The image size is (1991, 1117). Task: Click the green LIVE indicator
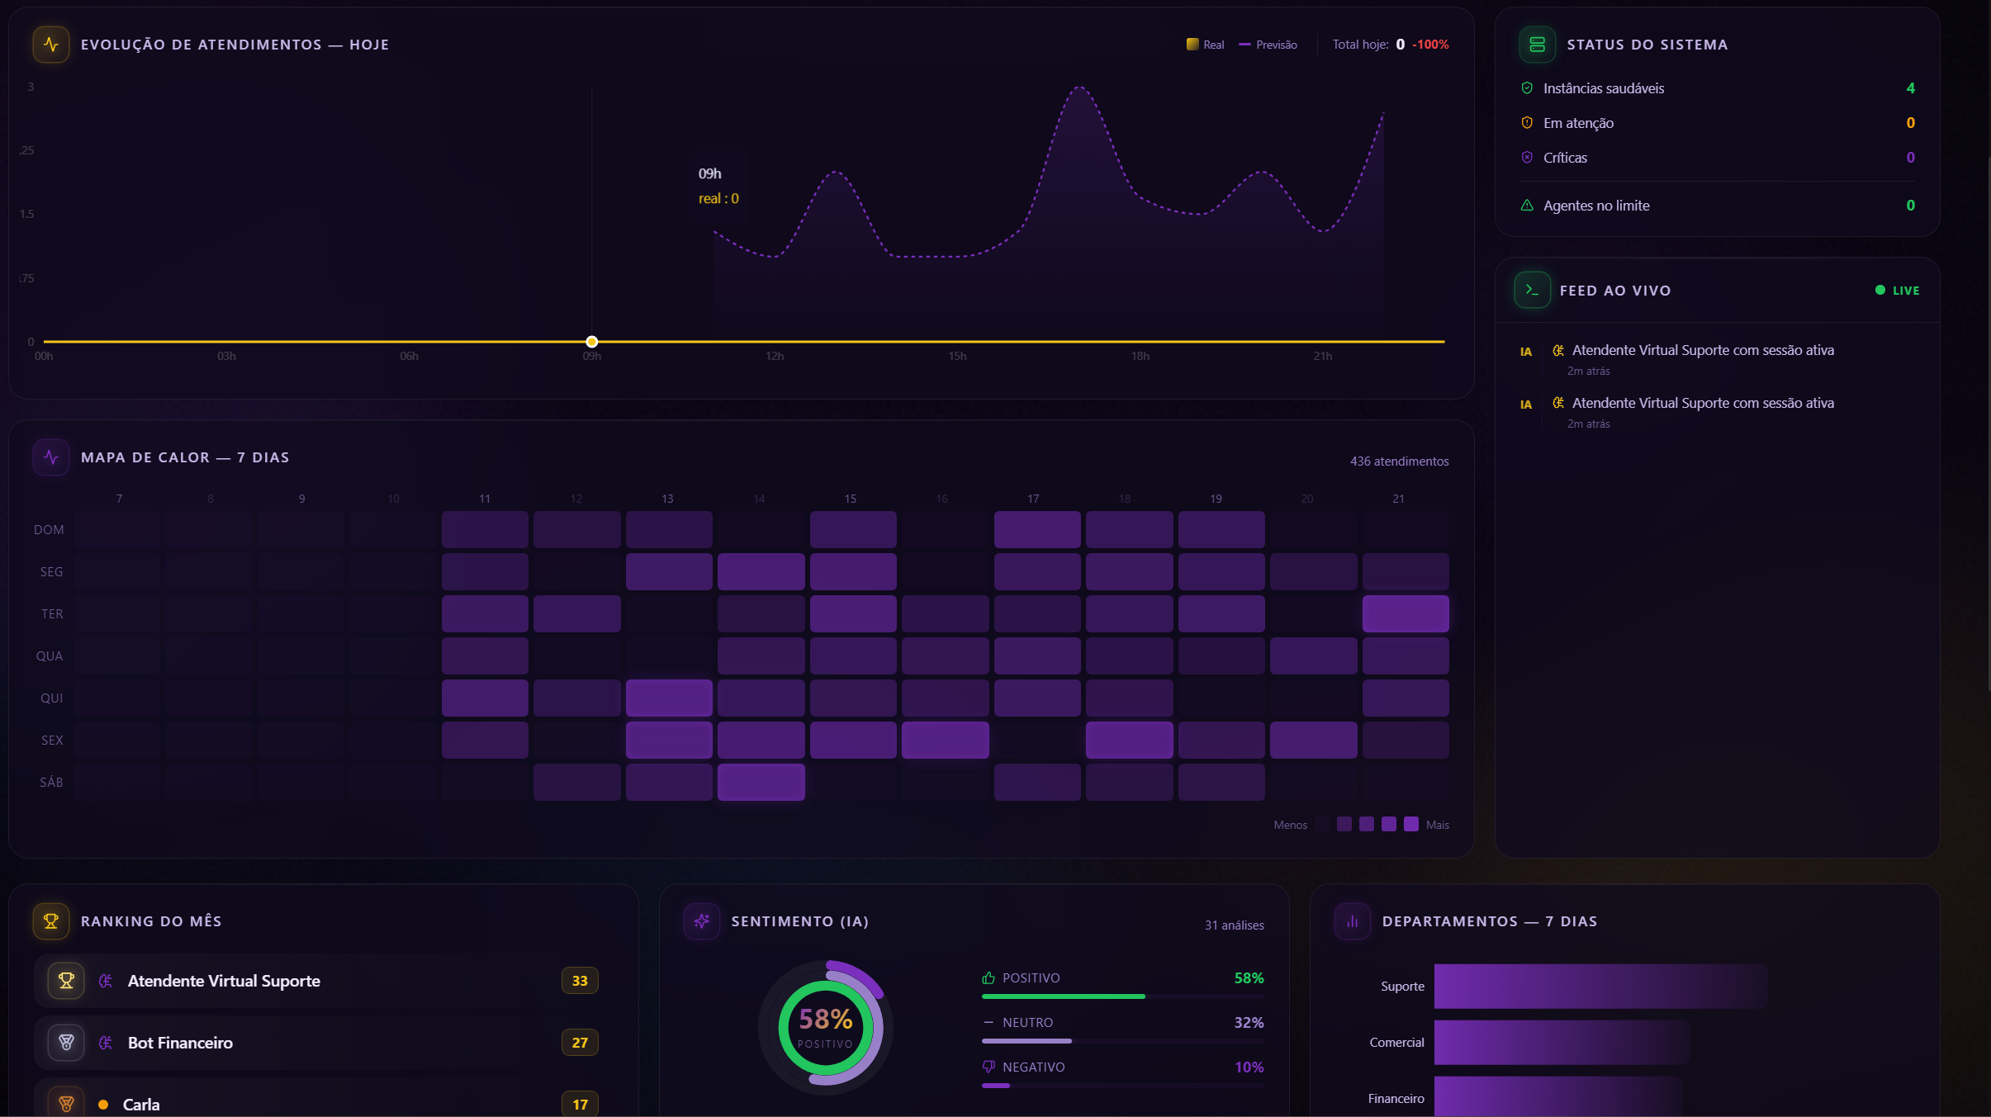coord(1897,291)
